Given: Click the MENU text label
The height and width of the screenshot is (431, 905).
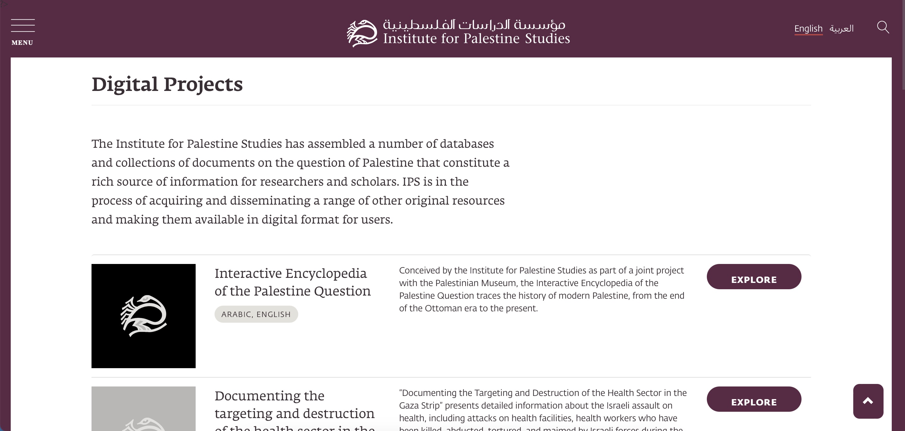Looking at the screenshot, I should coord(22,43).
